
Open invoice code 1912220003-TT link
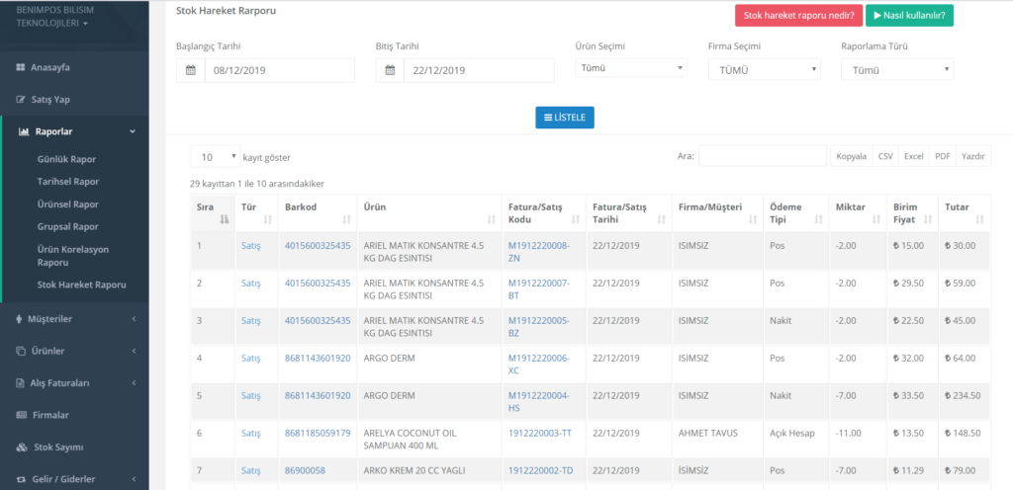tap(540, 434)
